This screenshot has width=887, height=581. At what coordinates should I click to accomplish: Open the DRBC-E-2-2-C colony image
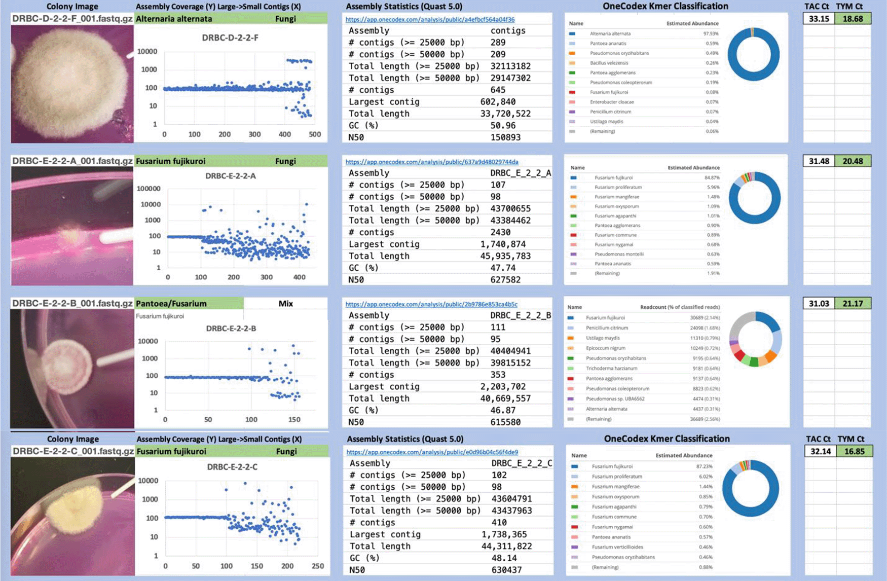[72, 516]
